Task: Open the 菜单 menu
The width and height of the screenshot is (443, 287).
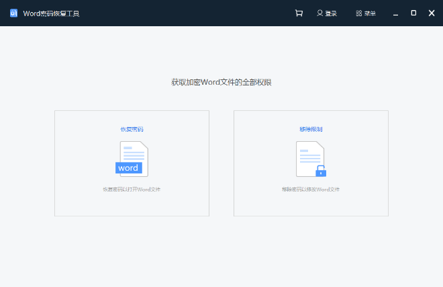Action: click(x=366, y=13)
